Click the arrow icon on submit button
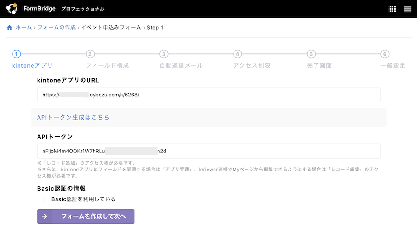 click(x=45, y=216)
